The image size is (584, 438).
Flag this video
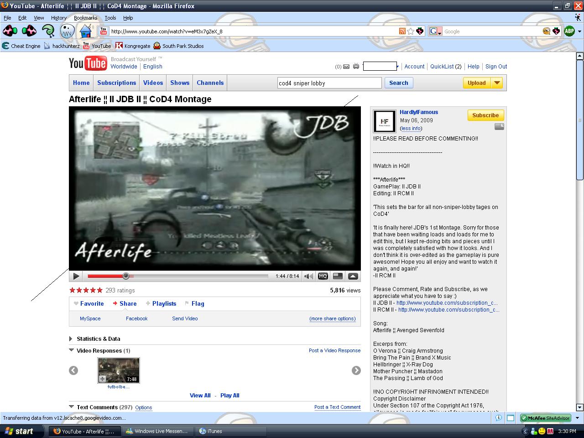click(194, 304)
